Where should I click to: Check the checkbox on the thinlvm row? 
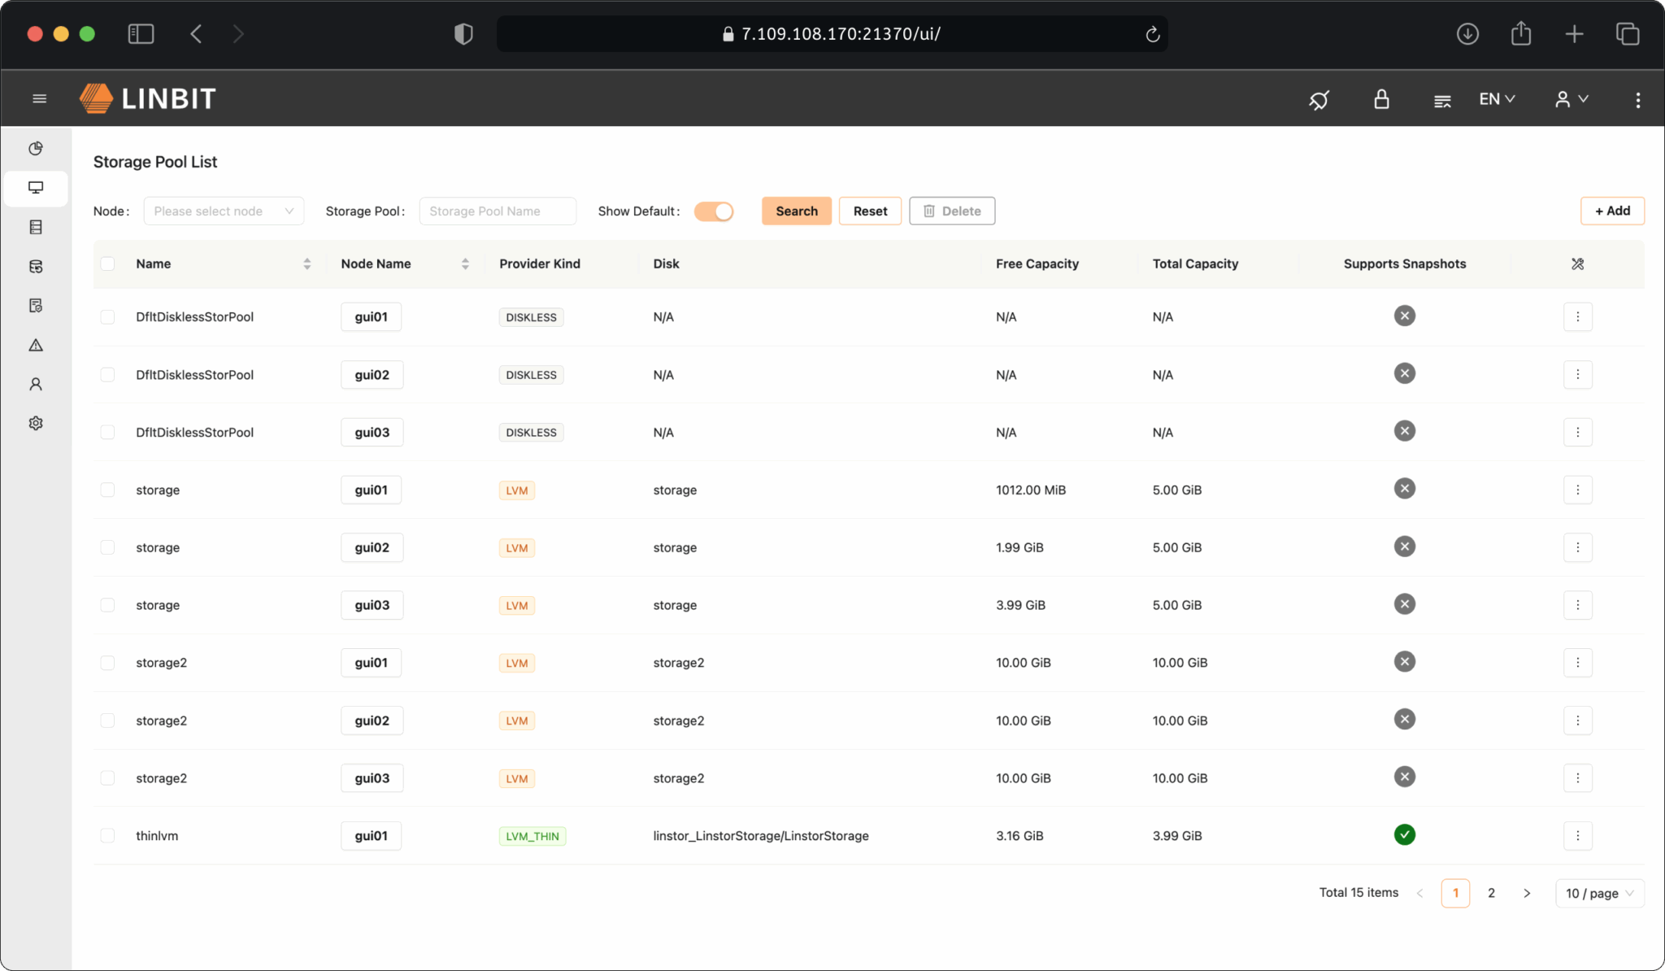pyautogui.click(x=108, y=835)
